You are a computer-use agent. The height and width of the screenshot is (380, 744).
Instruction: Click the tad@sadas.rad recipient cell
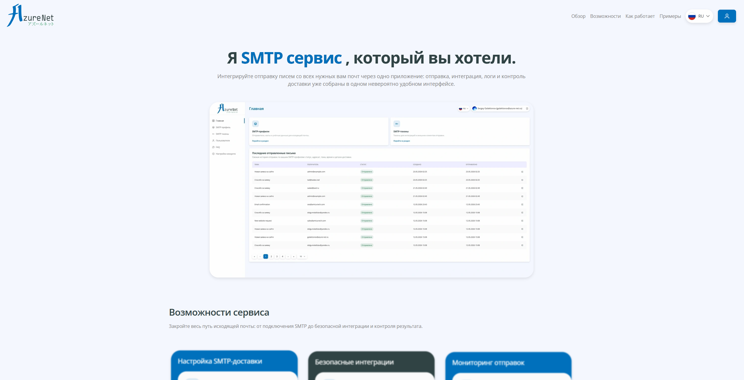pyautogui.click(x=313, y=180)
